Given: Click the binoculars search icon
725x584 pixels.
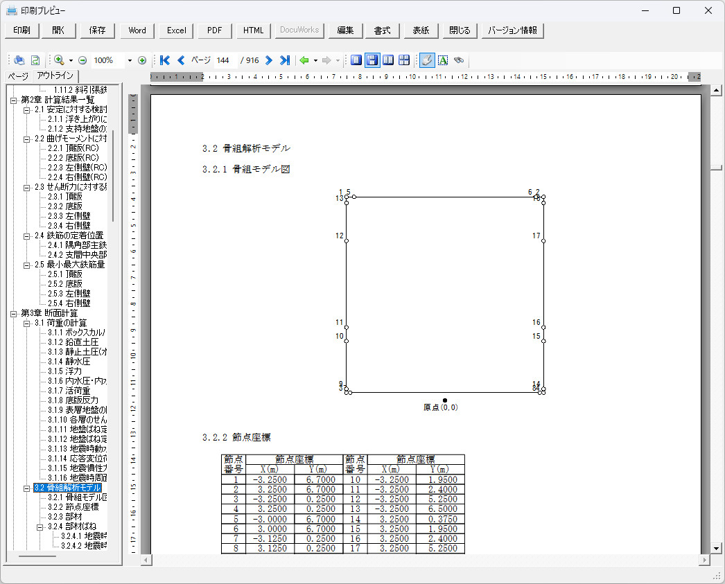Looking at the screenshot, I should [x=459, y=60].
